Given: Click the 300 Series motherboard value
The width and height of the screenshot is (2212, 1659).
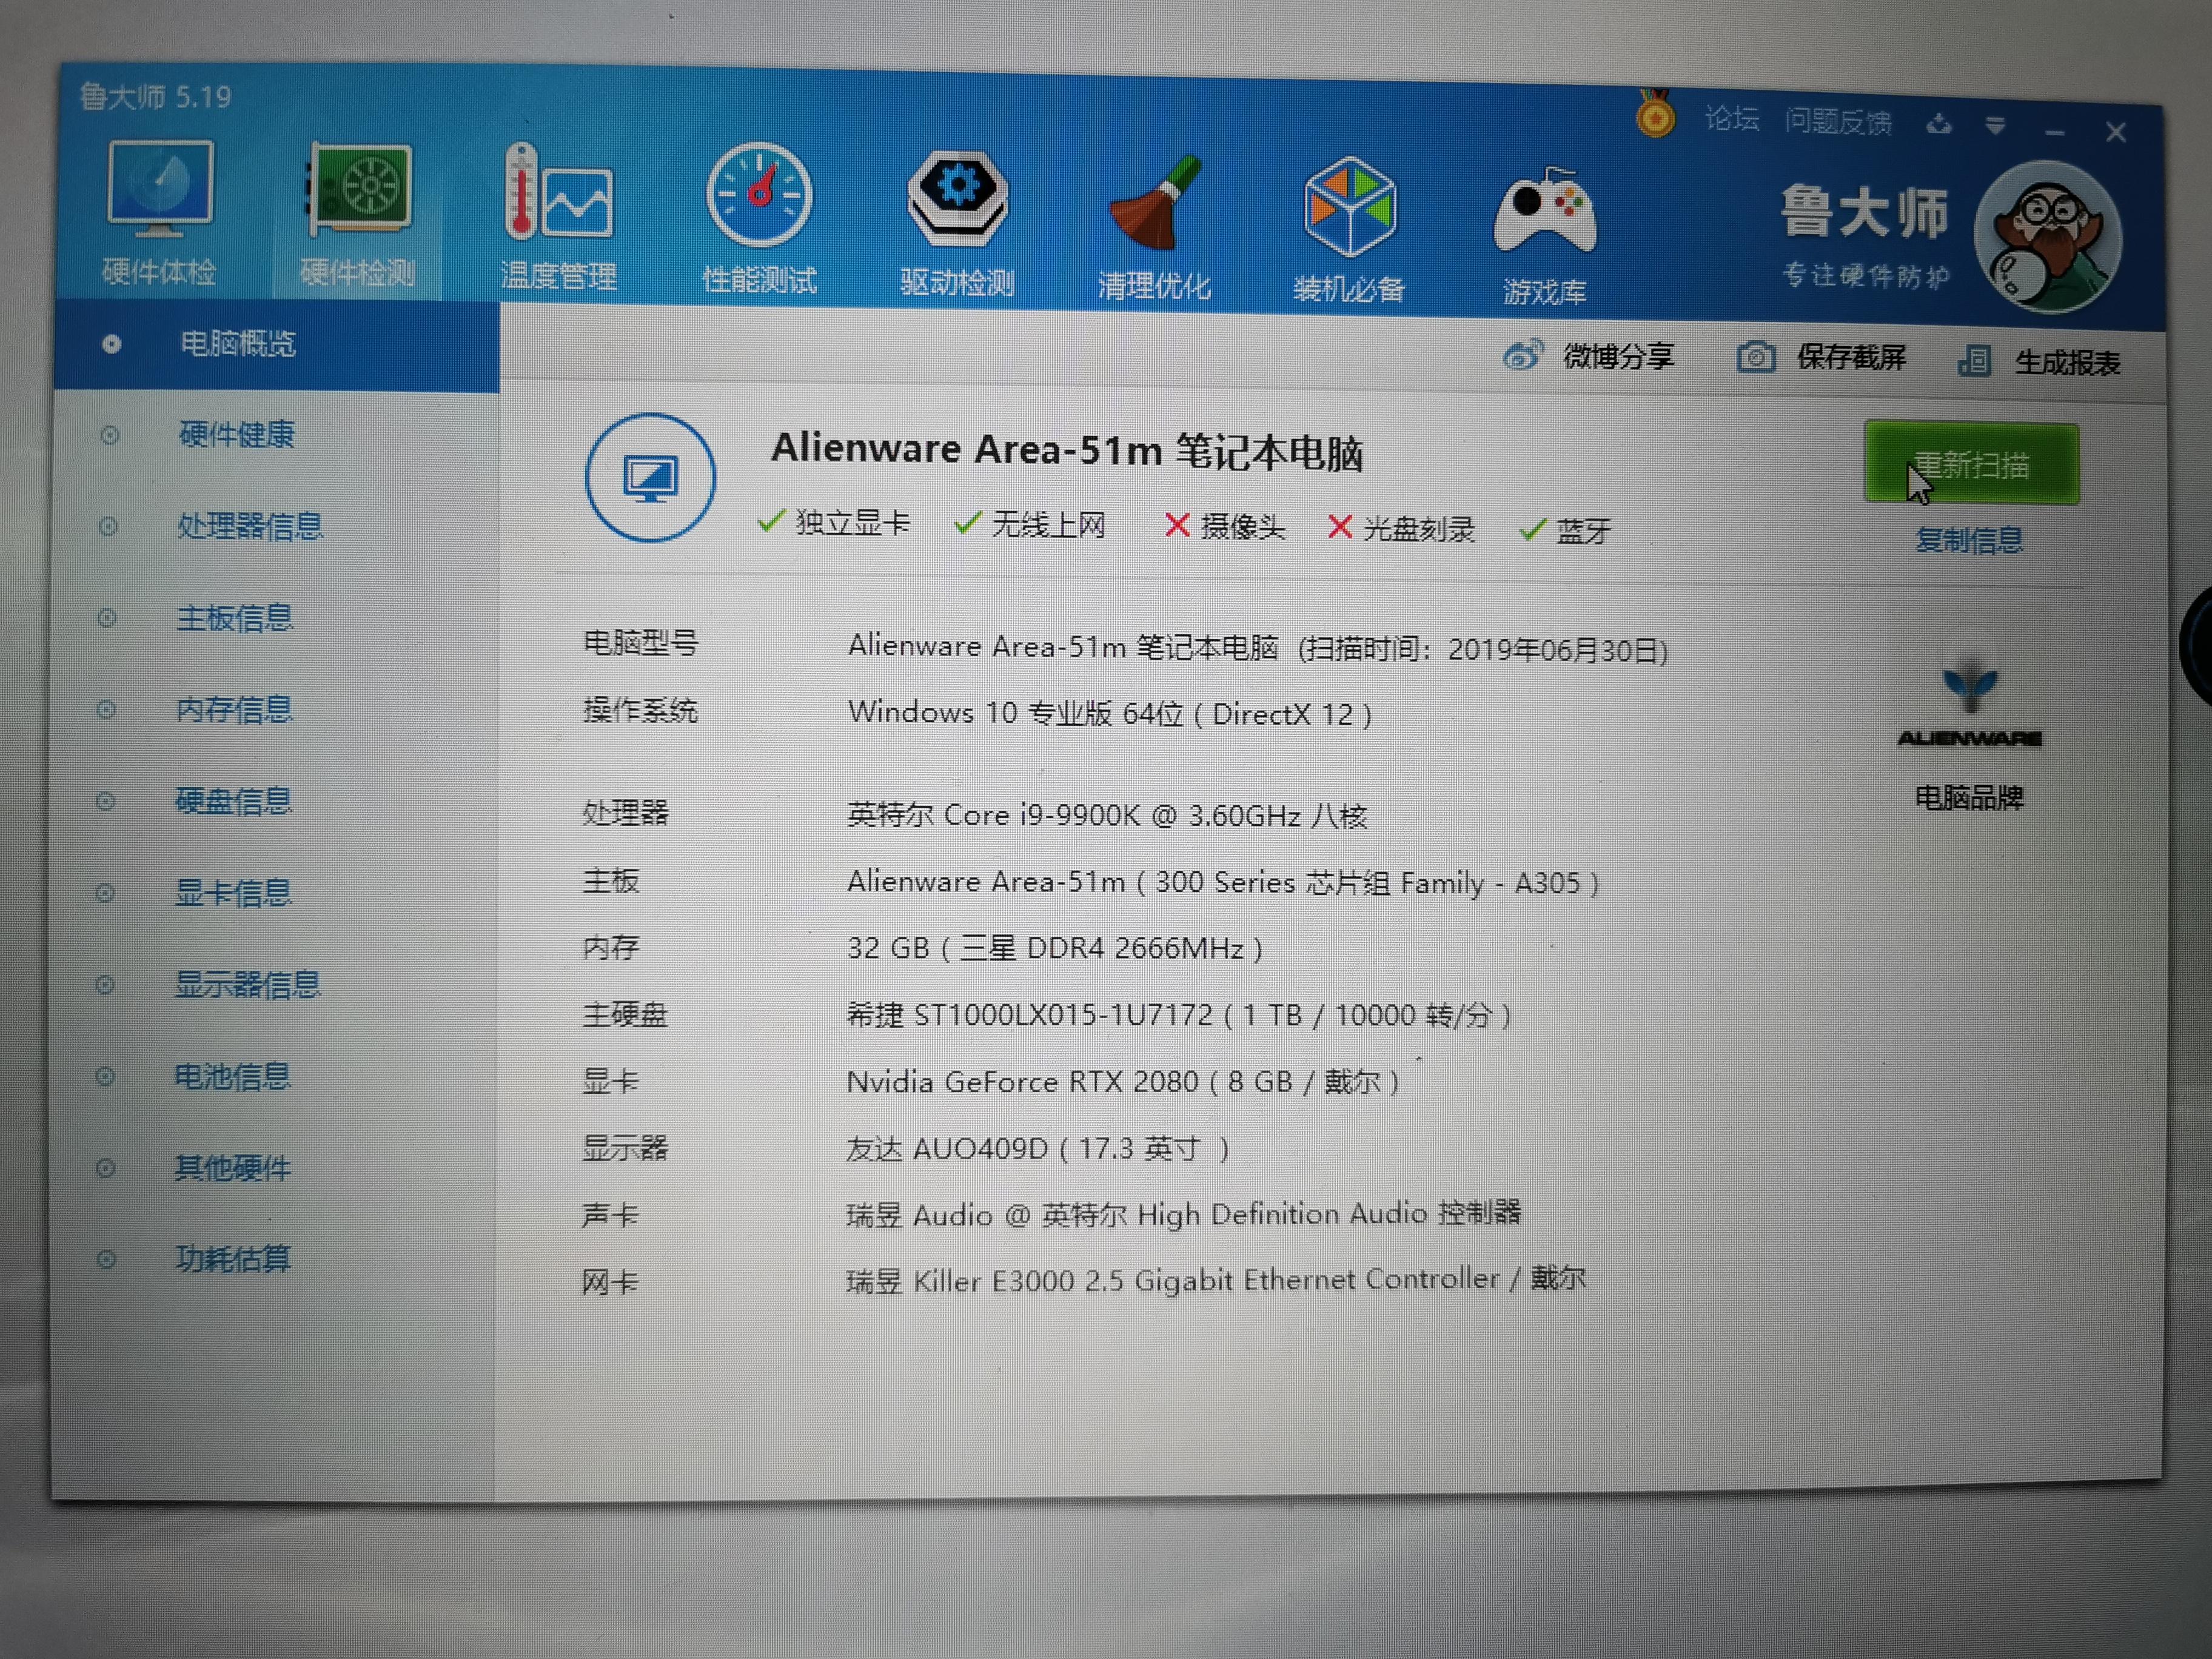Looking at the screenshot, I should [1223, 883].
